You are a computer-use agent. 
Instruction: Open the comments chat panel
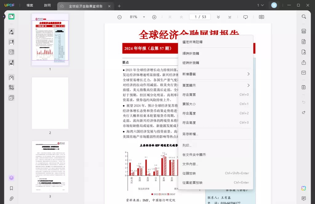(x=304, y=198)
